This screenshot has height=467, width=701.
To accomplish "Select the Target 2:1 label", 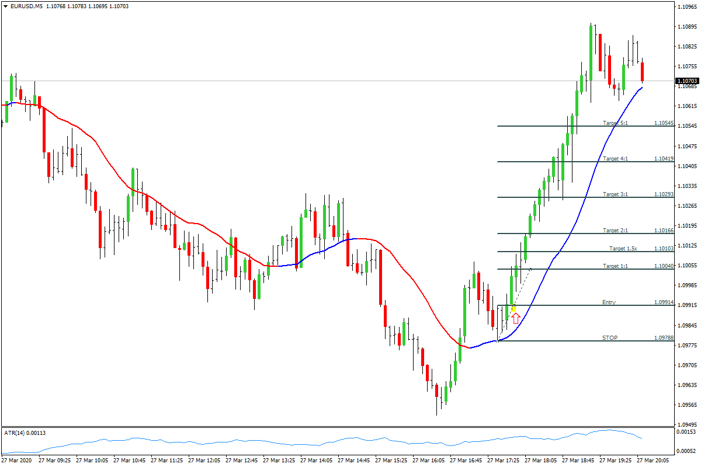I will [615, 231].
